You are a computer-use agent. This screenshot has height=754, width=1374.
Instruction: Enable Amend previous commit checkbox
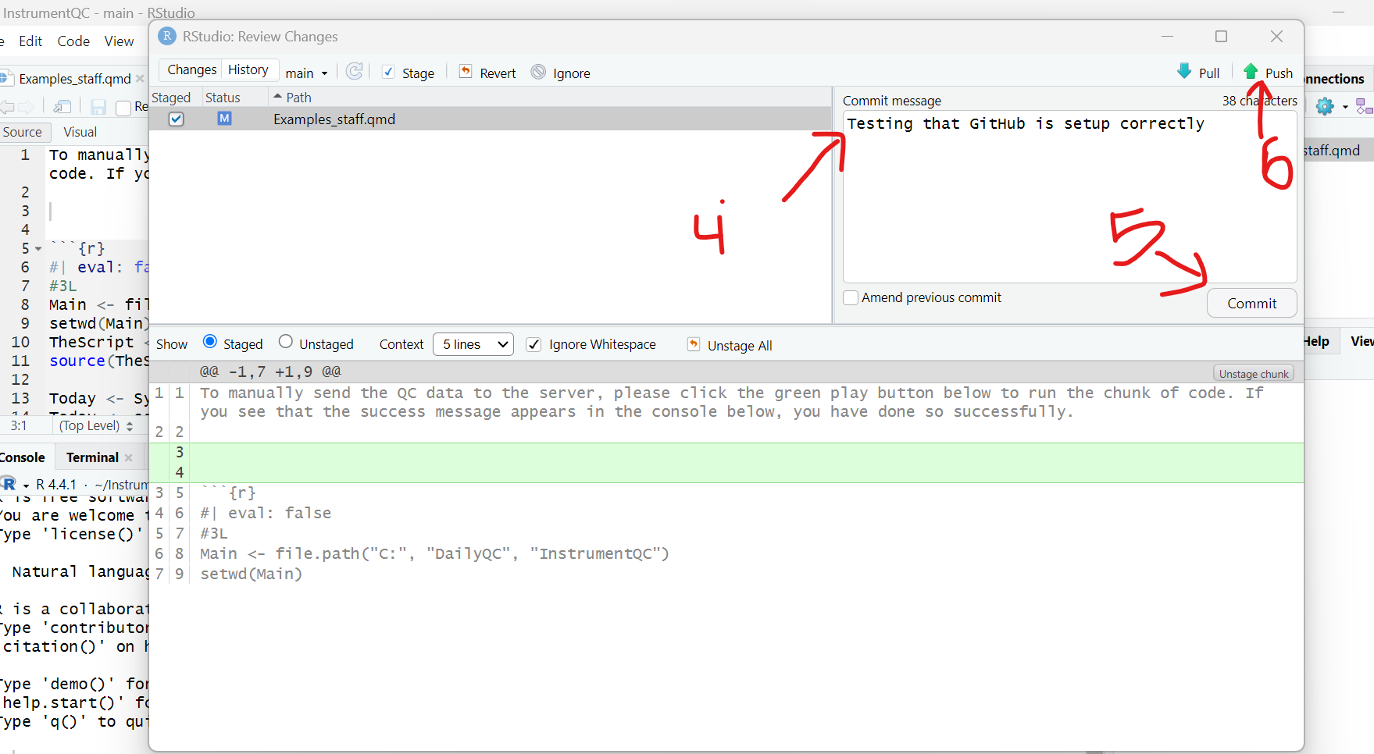(x=851, y=297)
